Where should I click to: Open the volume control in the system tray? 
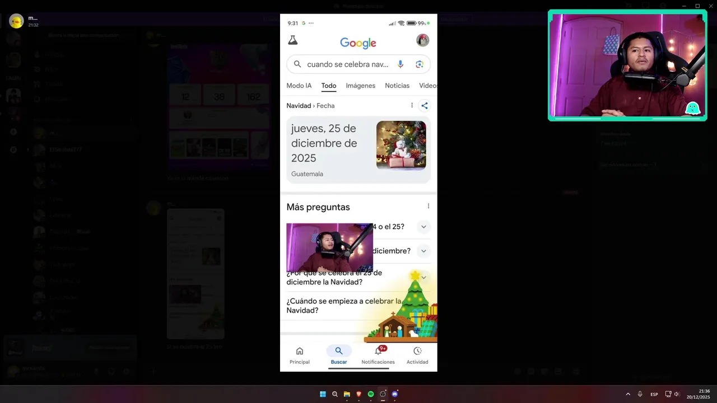point(677,394)
